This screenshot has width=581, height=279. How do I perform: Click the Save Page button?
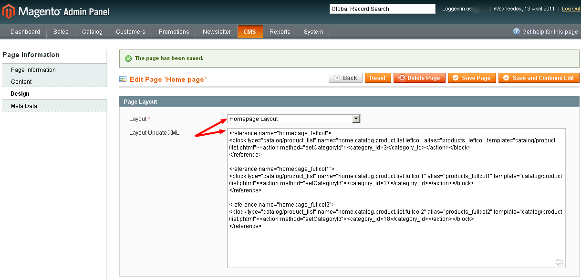[x=472, y=78]
